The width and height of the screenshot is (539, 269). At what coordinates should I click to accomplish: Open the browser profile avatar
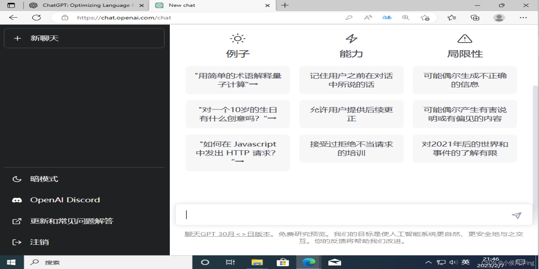(x=499, y=18)
